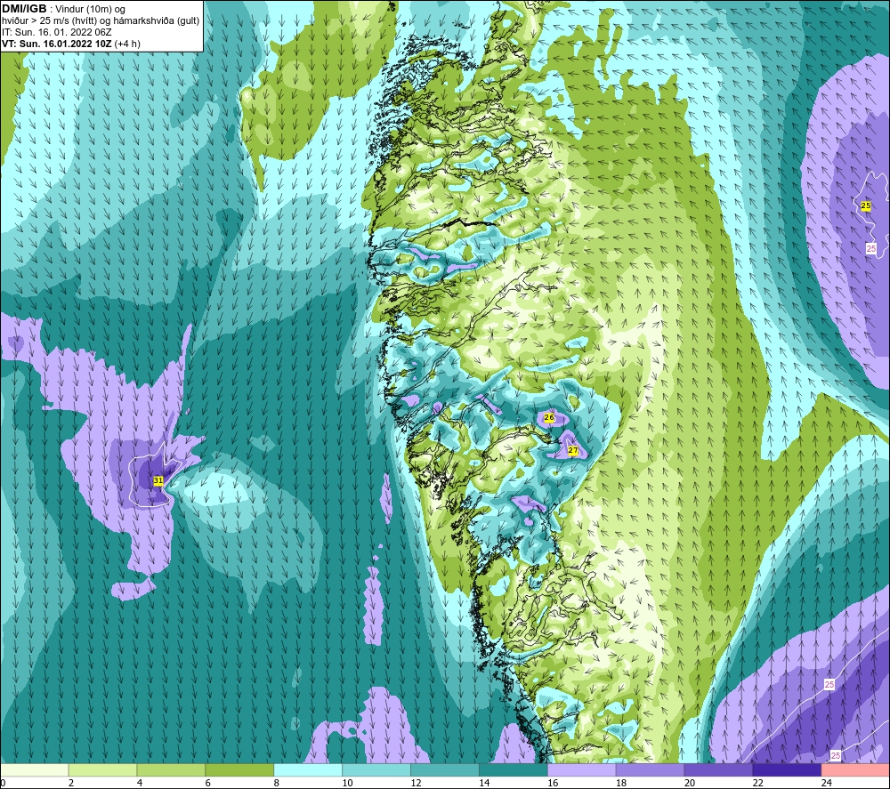This screenshot has height=789, width=890.
Task: Click the scale label 4
Action: point(140,783)
